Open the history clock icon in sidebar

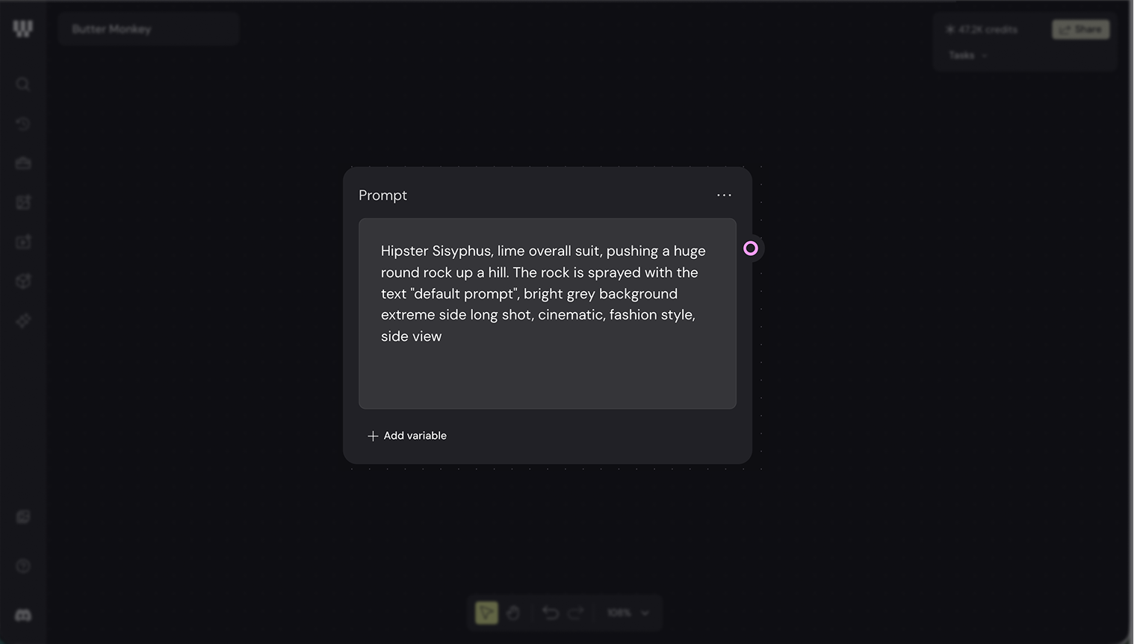[x=23, y=123]
